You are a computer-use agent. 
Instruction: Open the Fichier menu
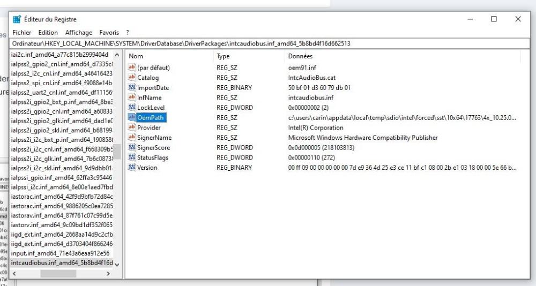tap(22, 33)
